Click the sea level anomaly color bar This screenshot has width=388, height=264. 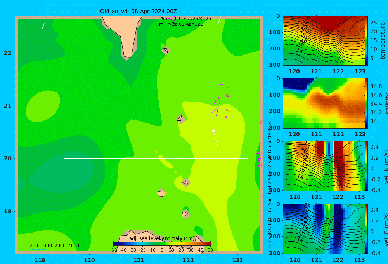click(x=162, y=244)
